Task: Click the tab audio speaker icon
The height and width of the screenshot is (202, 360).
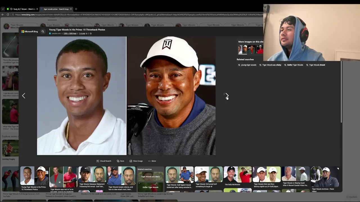Action: pyautogui.click(x=11, y=9)
